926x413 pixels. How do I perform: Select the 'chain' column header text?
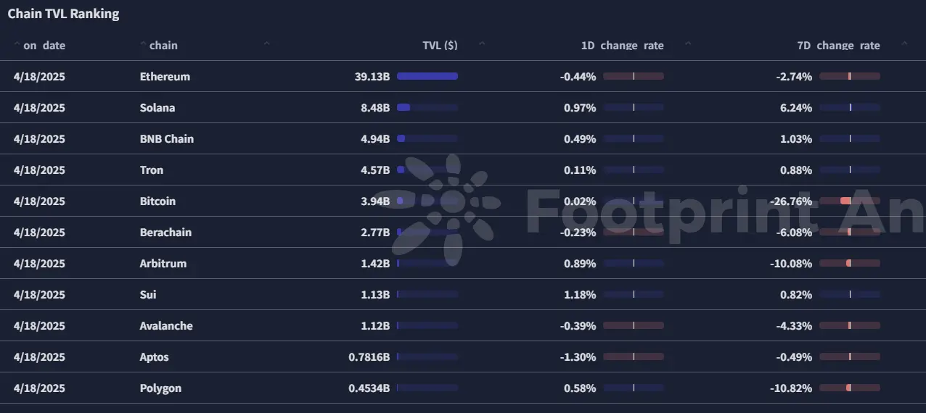pos(163,46)
